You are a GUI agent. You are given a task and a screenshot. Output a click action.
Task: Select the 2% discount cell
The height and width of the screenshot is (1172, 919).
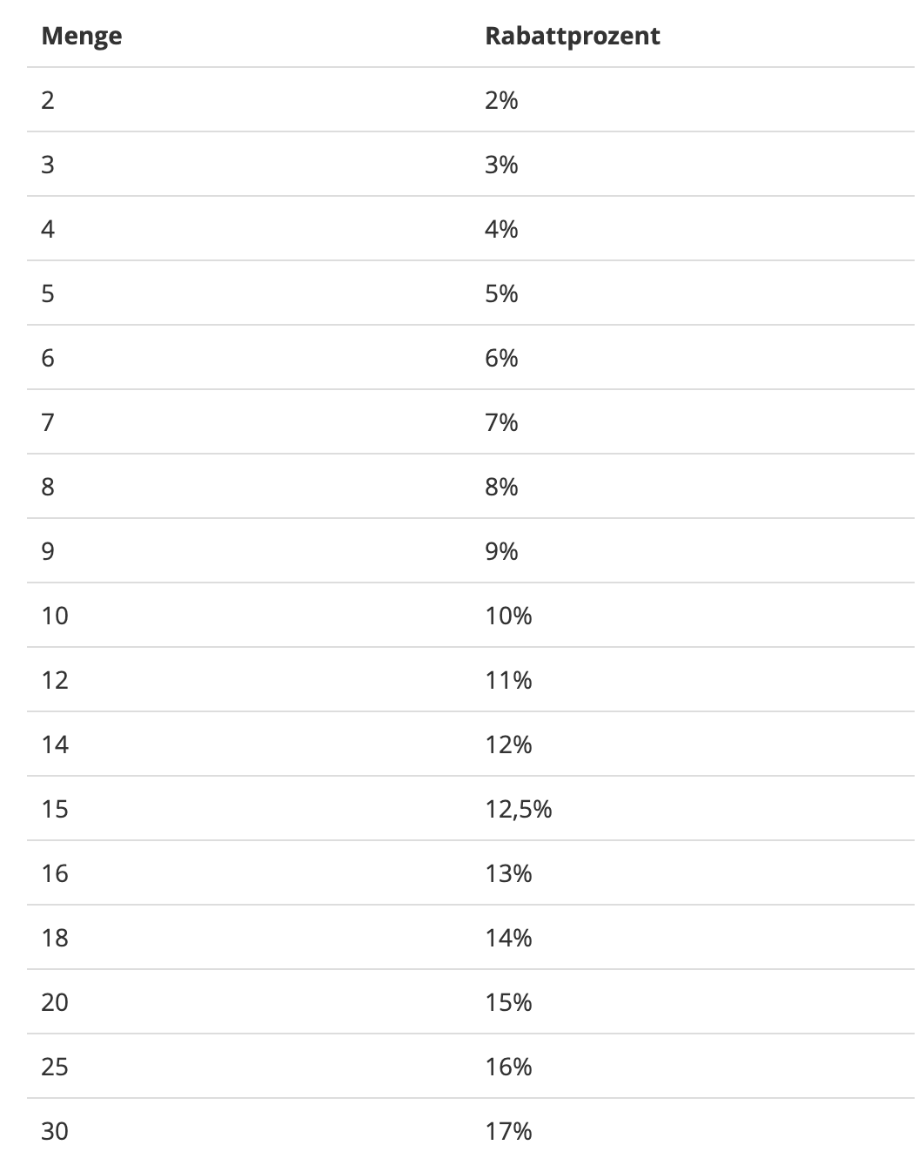tap(501, 100)
